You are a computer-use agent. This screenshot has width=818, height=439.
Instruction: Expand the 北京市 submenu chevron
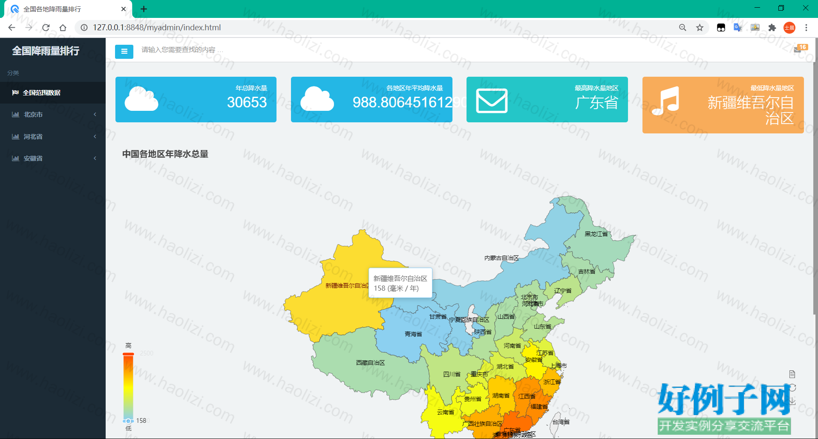tap(95, 114)
